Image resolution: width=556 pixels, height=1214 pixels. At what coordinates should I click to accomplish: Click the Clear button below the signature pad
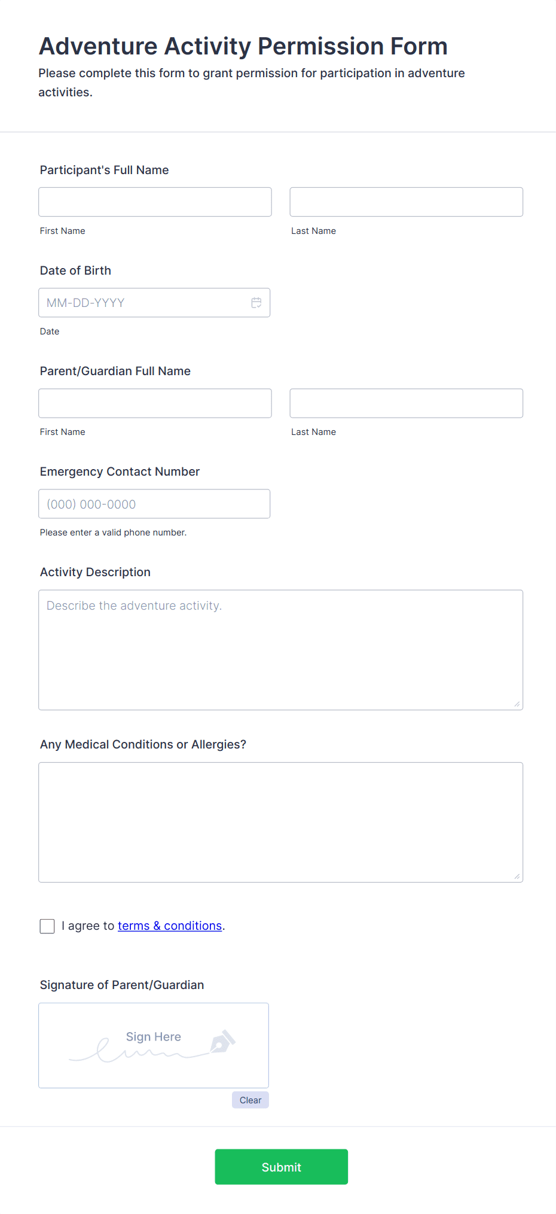click(x=250, y=1100)
